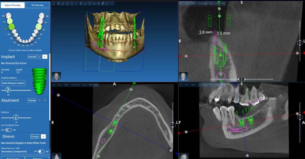Click the head orientation icon in 3D view
Screen dimensions: 305x159
[56, 76]
